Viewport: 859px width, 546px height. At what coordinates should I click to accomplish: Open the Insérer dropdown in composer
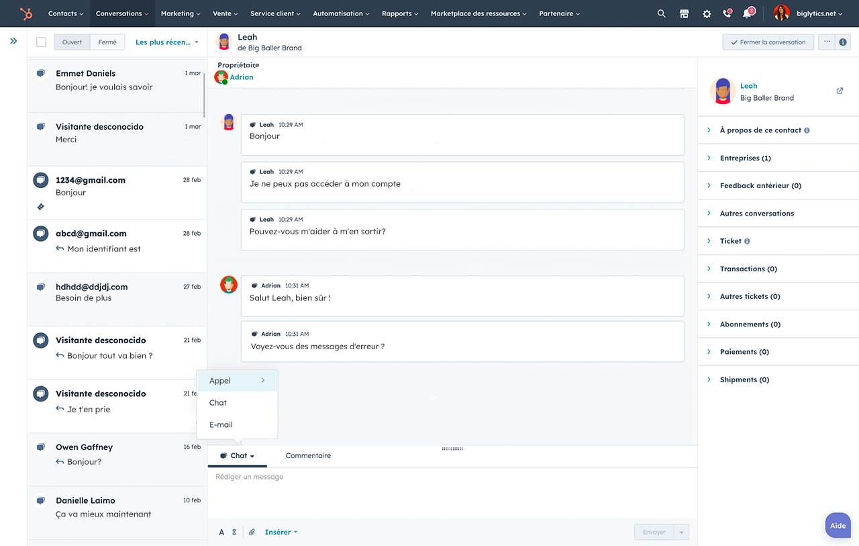coord(281,532)
